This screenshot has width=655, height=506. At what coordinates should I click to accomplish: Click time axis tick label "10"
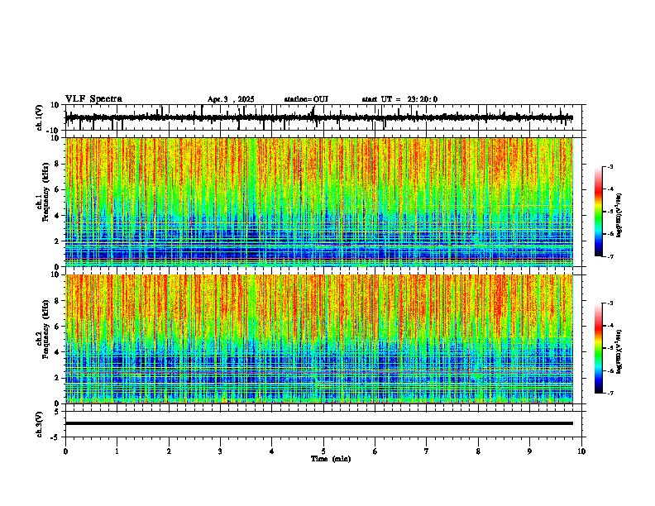point(581,451)
